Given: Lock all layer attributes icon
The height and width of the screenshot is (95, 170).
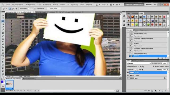Looking at the screenshot, I should (142, 70).
